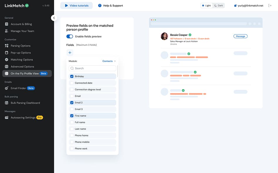Check the Full name checkbox

(x=71, y=122)
